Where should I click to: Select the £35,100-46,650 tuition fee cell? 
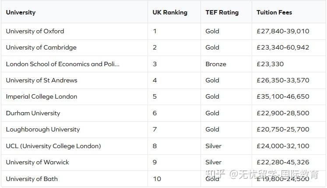tap(283, 96)
